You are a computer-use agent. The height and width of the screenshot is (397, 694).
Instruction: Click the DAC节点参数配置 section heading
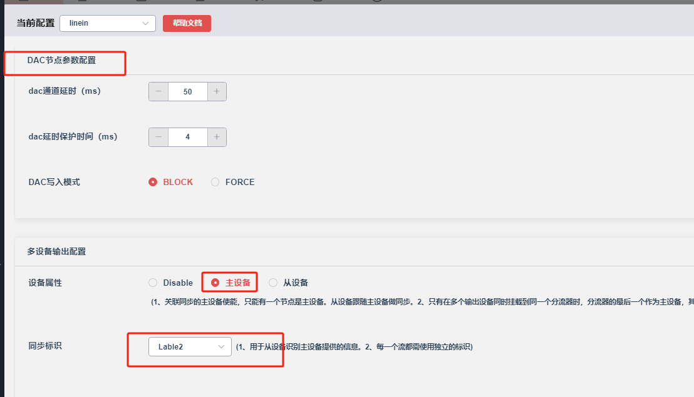(x=61, y=61)
